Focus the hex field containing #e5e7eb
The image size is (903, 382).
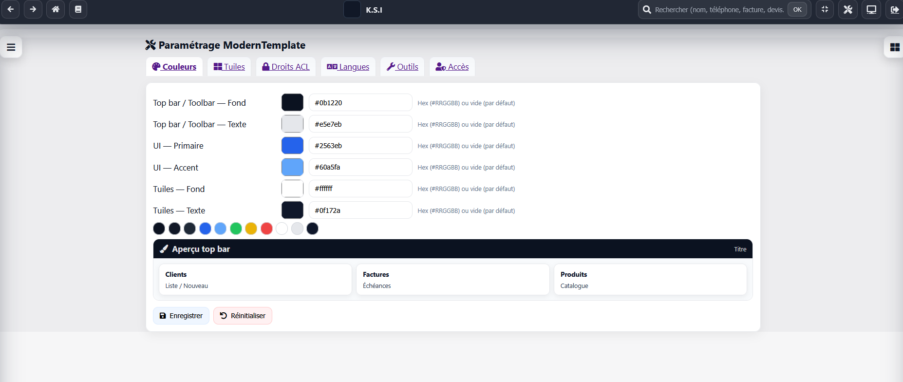(360, 124)
